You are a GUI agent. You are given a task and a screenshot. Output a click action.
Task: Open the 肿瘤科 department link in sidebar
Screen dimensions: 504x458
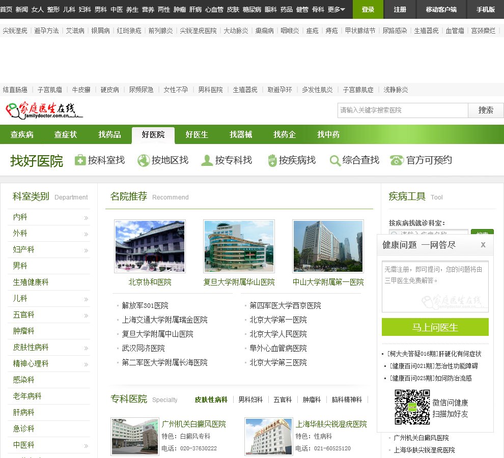[23, 331]
